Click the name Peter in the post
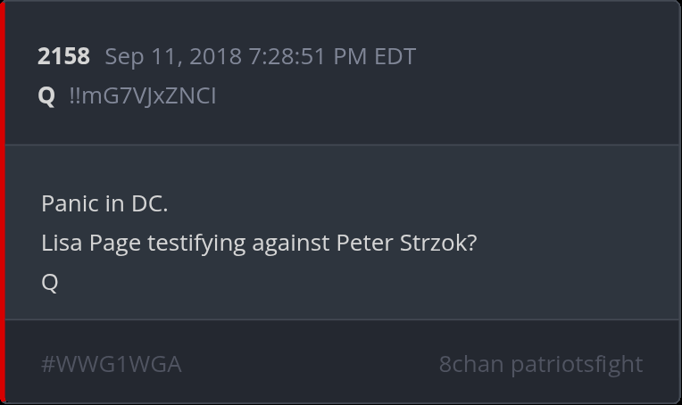682x405 pixels. click(362, 243)
